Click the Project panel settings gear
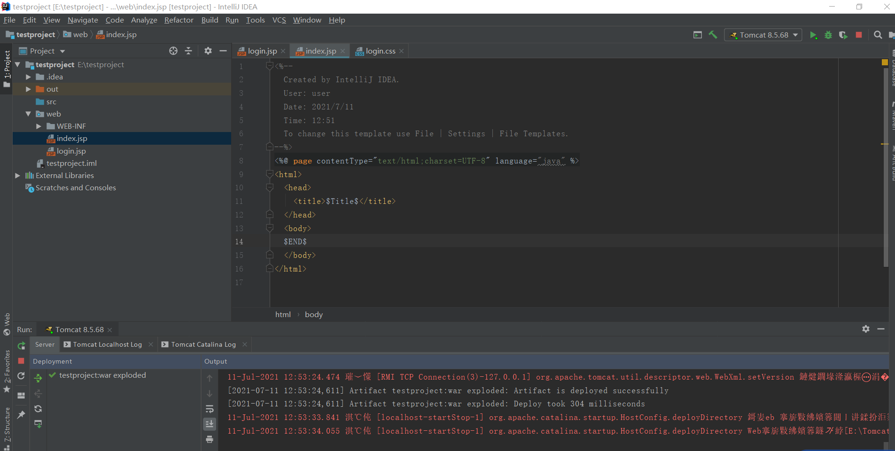The width and height of the screenshot is (895, 451). click(x=208, y=51)
